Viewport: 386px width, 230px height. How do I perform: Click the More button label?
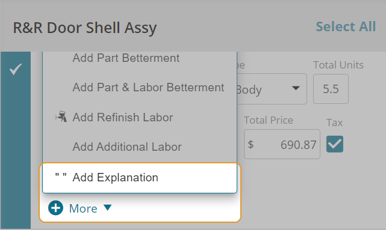tap(83, 208)
